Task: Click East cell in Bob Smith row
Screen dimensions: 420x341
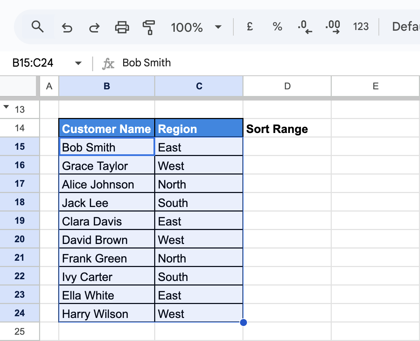Action: pyautogui.click(x=199, y=147)
